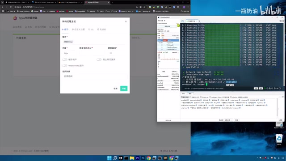
Task: Click the Nginx proxy manager logo
Action: [15, 18]
